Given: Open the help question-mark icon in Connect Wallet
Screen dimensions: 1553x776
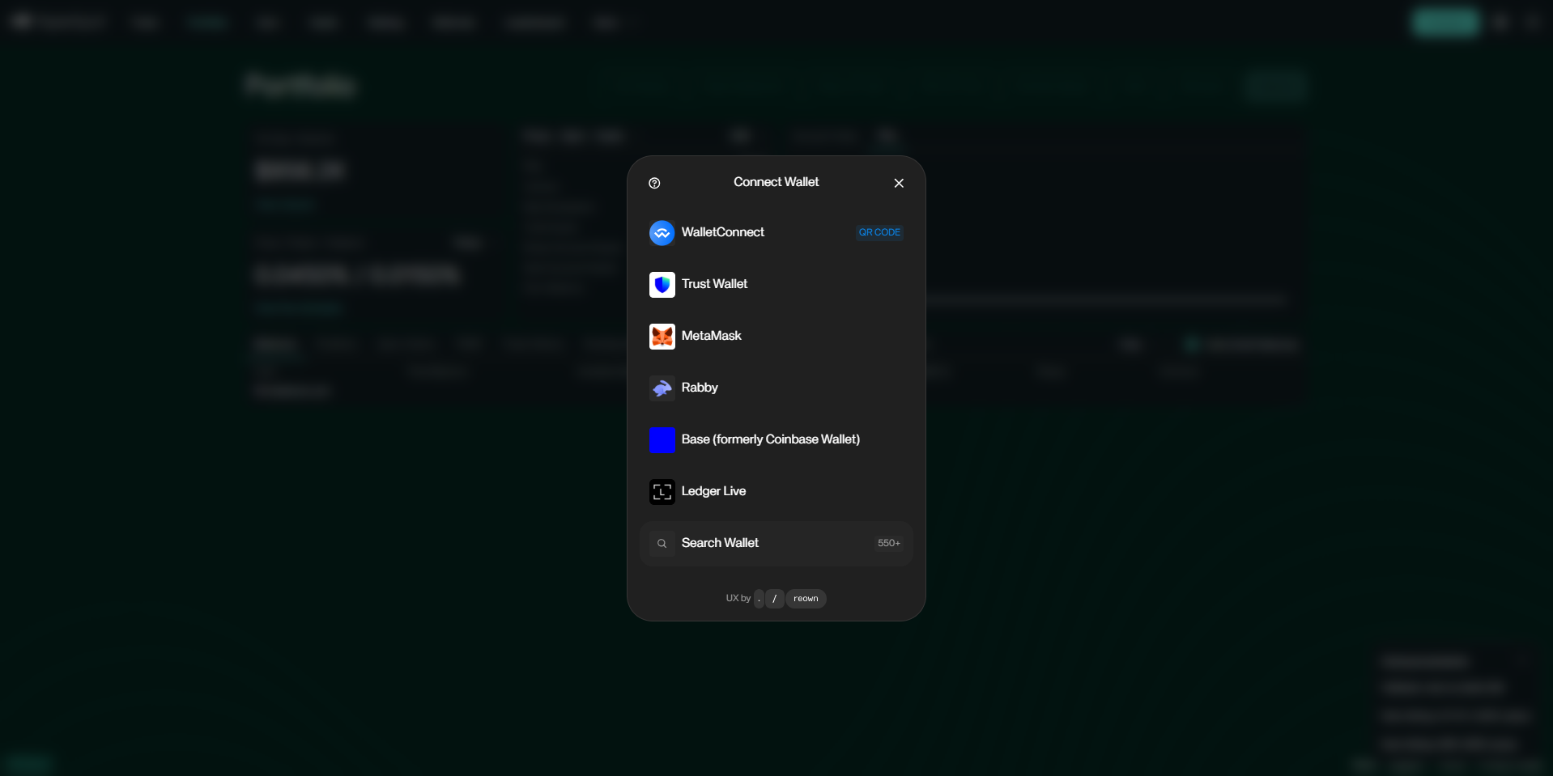Looking at the screenshot, I should click(x=654, y=183).
